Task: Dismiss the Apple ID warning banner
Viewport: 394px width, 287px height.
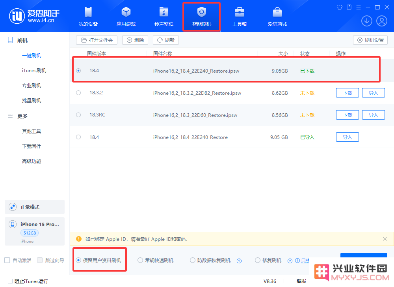Action: point(385,239)
